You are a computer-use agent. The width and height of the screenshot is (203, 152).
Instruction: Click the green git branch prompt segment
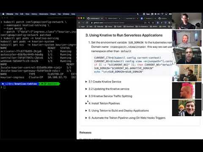[x=49, y=84]
